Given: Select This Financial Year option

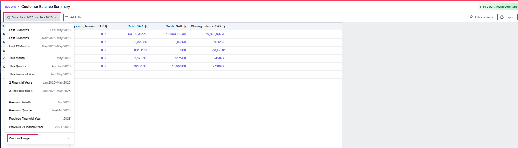Looking at the screenshot, I should [40, 74].
